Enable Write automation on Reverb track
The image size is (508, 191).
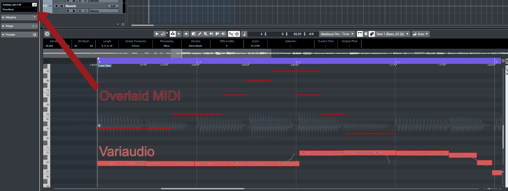(x=74, y=11)
